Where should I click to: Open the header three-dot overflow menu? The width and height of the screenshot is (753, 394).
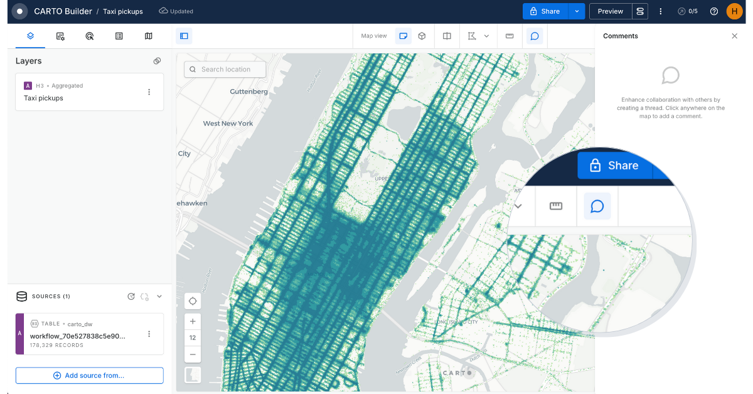pos(660,11)
